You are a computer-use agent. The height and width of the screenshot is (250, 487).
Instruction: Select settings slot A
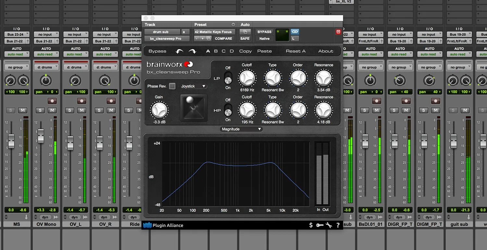coord(208,51)
